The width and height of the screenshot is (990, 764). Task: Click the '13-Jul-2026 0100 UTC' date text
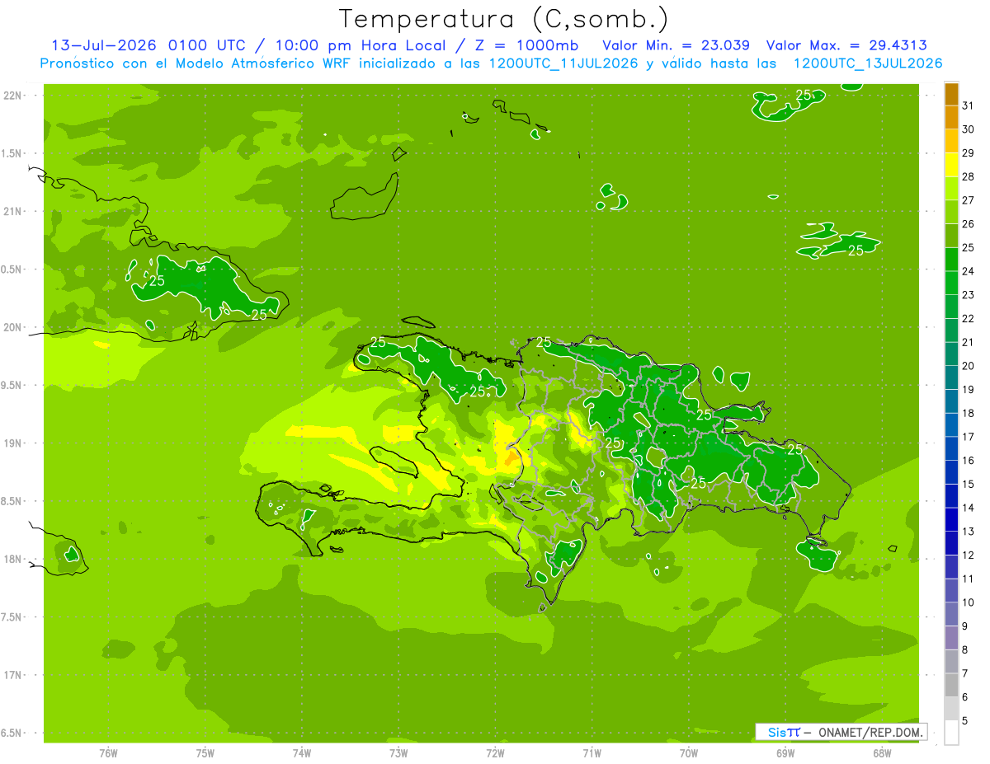click(148, 45)
